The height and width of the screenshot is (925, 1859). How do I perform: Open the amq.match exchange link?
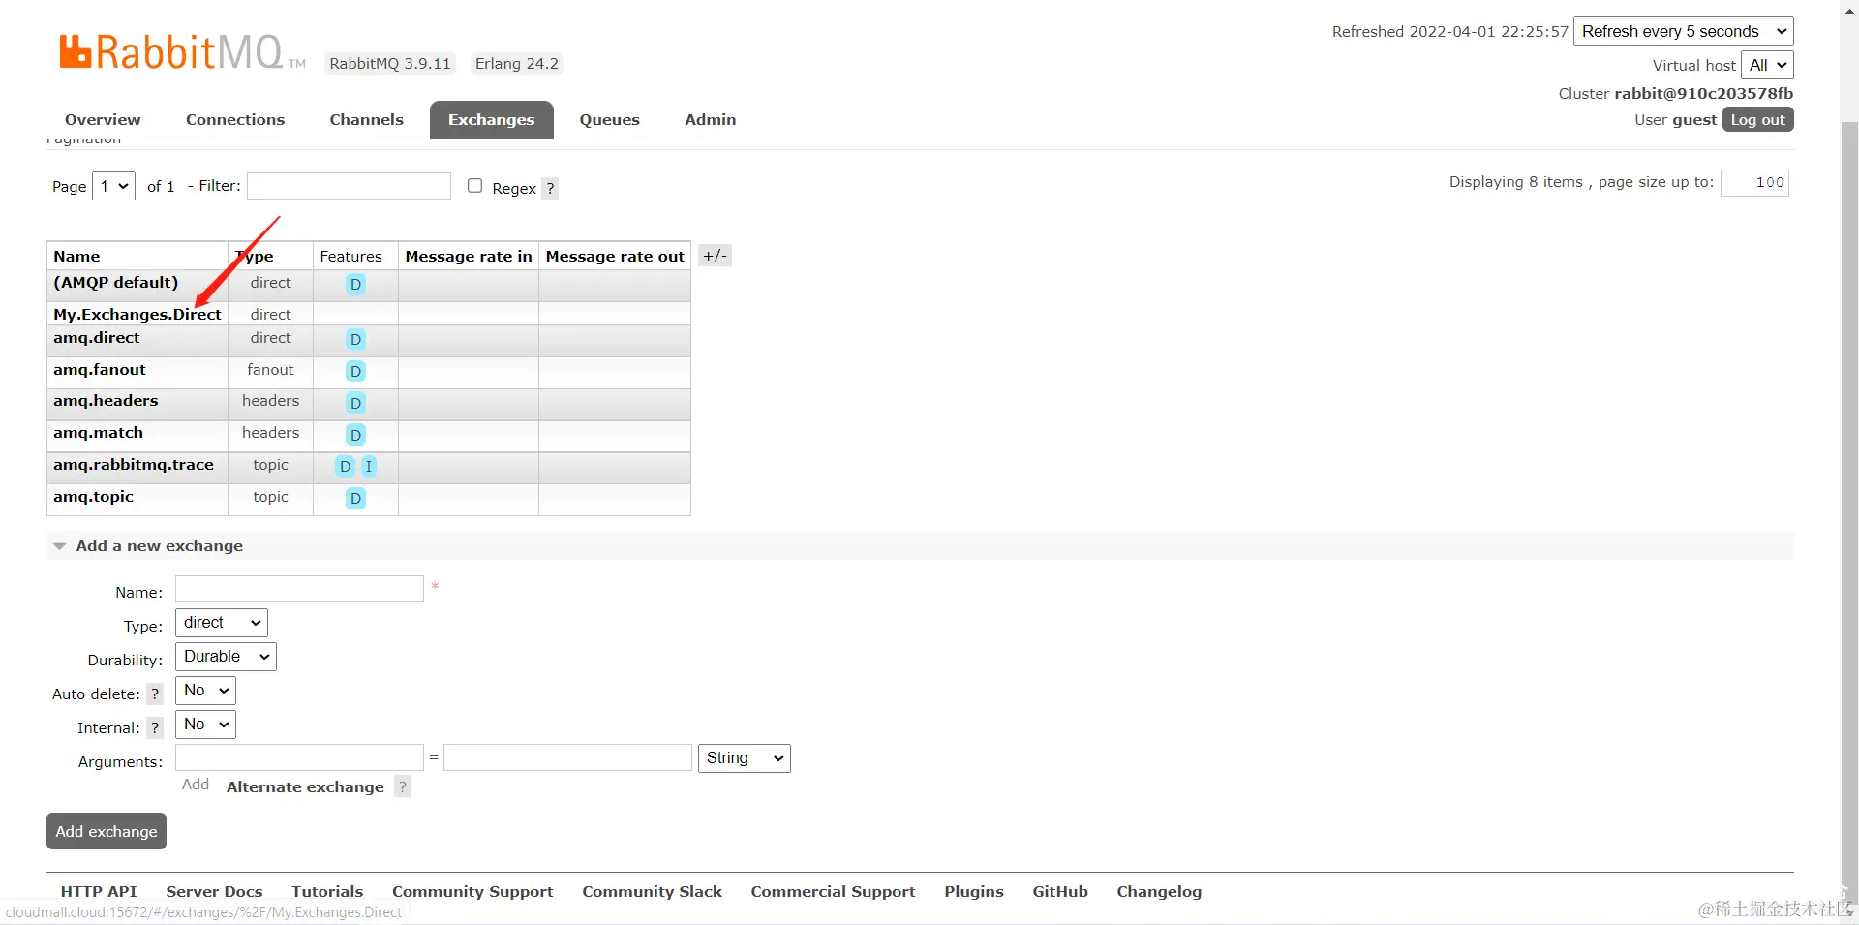pos(99,433)
